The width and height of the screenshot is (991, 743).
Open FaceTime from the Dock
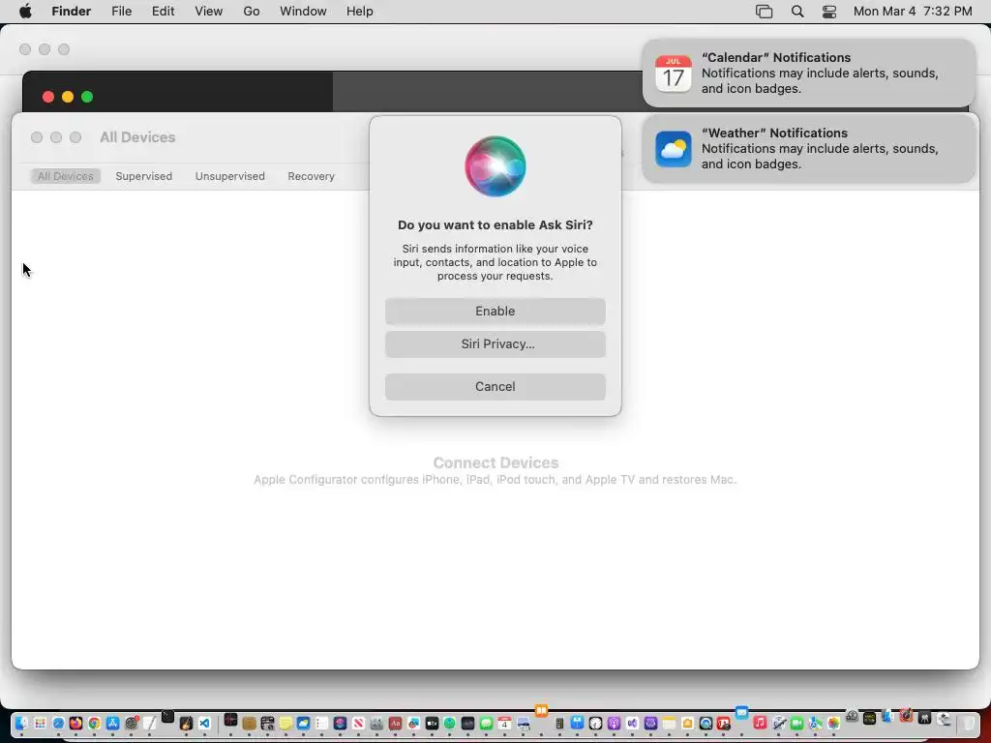point(797,724)
